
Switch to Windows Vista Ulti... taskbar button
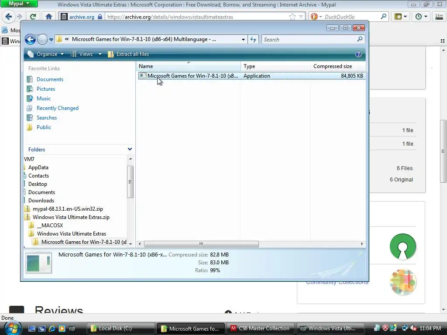click(x=330, y=328)
